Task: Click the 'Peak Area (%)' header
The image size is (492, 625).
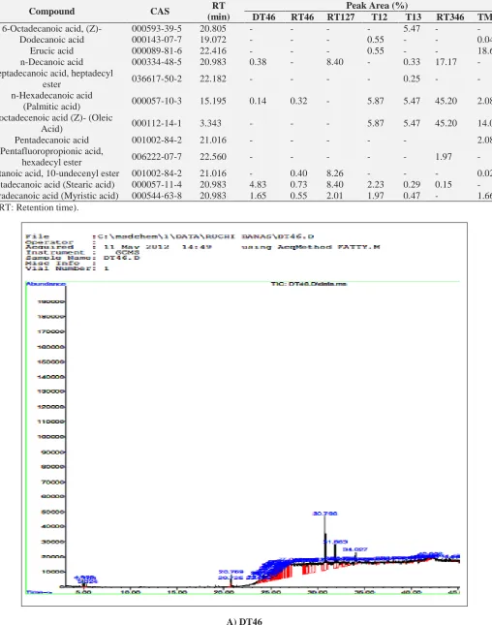Action: (x=377, y=5)
